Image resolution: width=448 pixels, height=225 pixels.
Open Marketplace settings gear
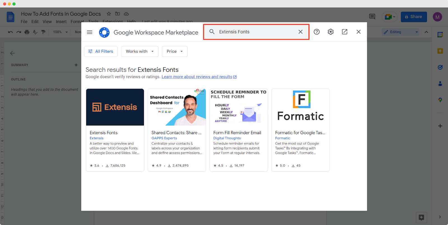click(x=331, y=32)
